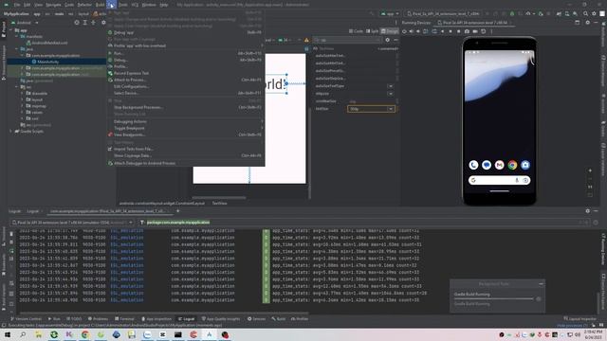Open Layout Inspector tool window
The width and height of the screenshot is (607, 341).
tap(579, 319)
